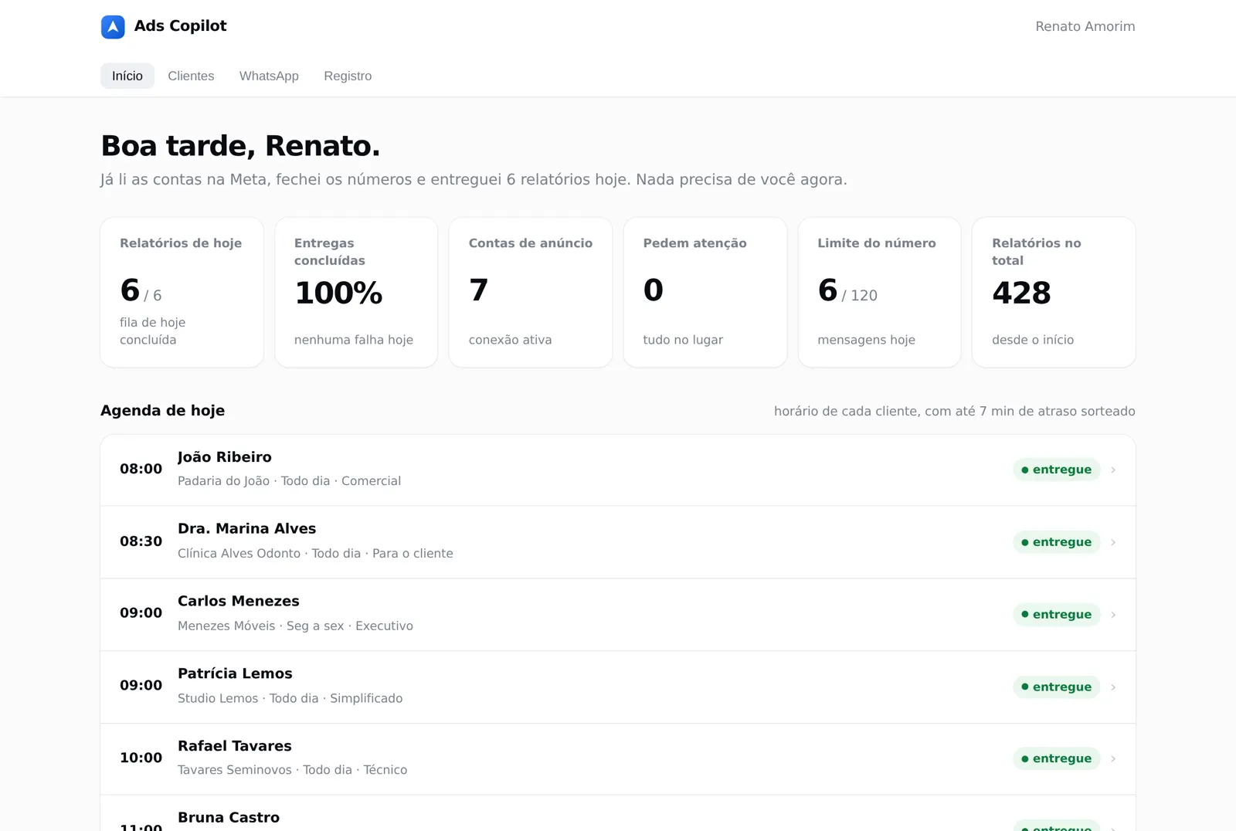Image resolution: width=1236 pixels, height=831 pixels.
Task: Click the Ads Copilot brand title
Action: tap(181, 25)
